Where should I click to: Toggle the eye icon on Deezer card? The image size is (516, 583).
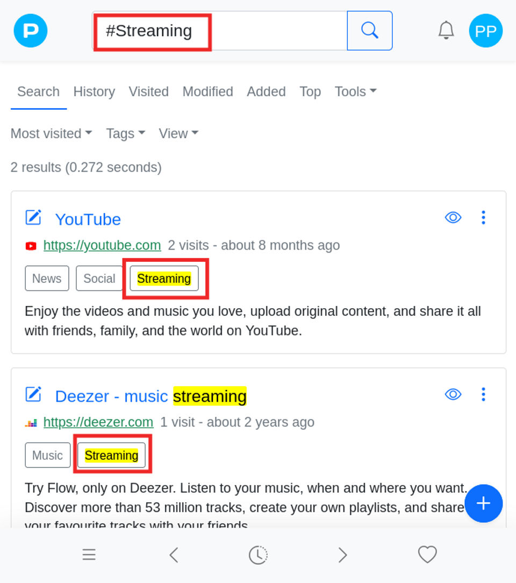453,394
